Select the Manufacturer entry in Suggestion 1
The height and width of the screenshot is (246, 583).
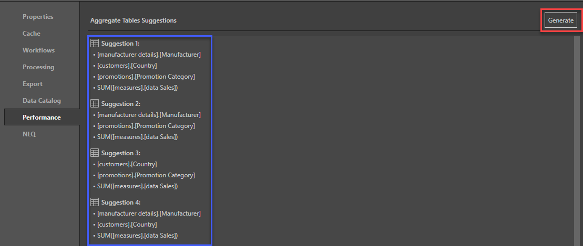pos(149,55)
